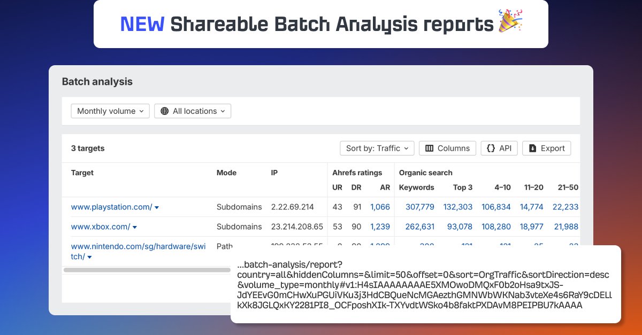Click the UR value 53
The image size is (642, 335).
pyautogui.click(x=337, y=227)
